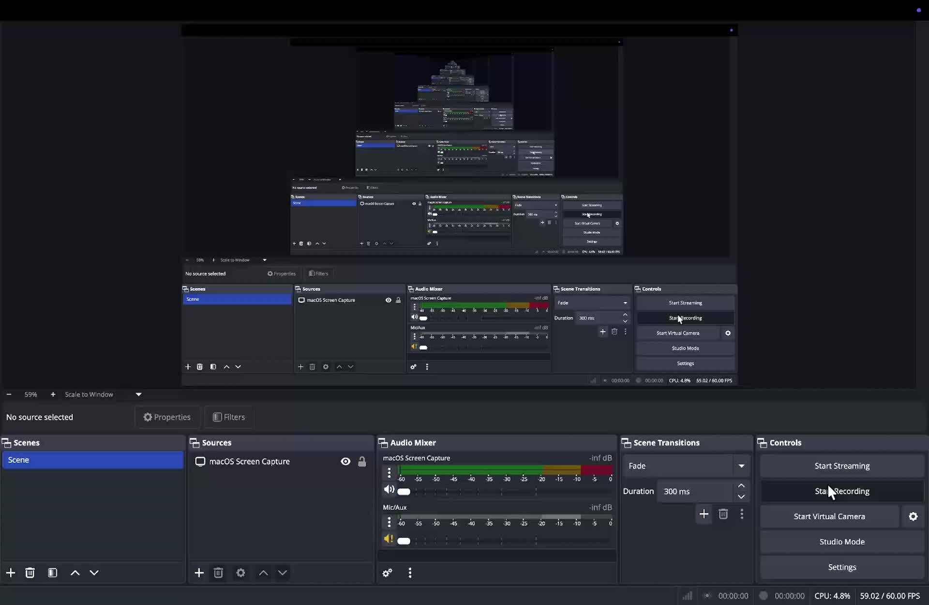Expand the Scale to Window dropdown
The width and height of the screenshot is (929, 605).
point(138,394)
